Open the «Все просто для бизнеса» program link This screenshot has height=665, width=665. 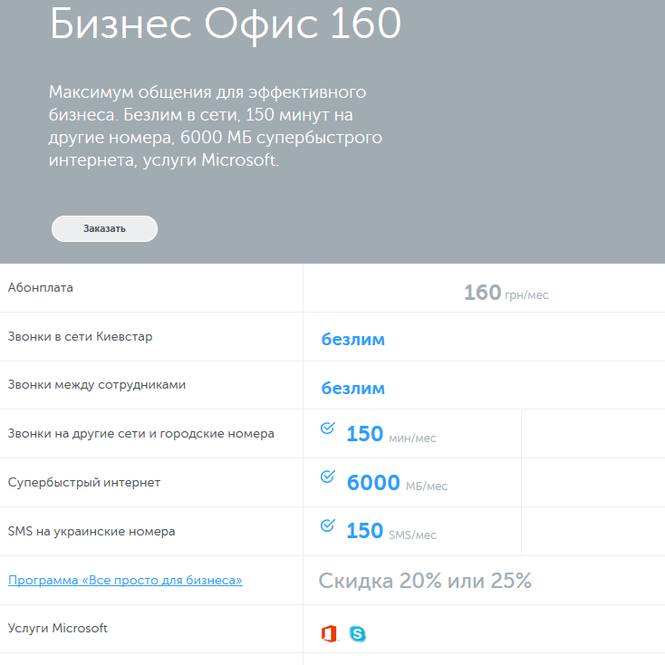pos(125,580)
